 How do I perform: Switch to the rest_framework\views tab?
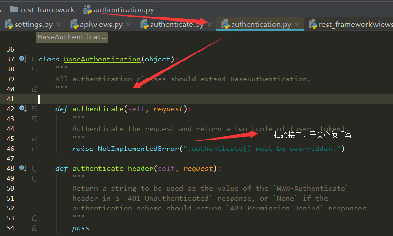point(351,25)
